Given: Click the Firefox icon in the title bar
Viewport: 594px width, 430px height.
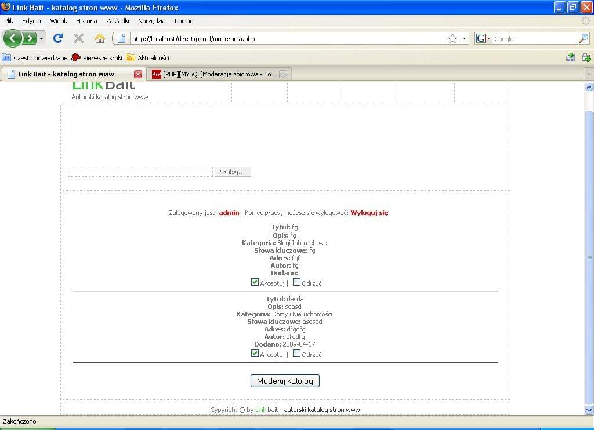Looking at the screenshot, I should click(x=6, y=7).
